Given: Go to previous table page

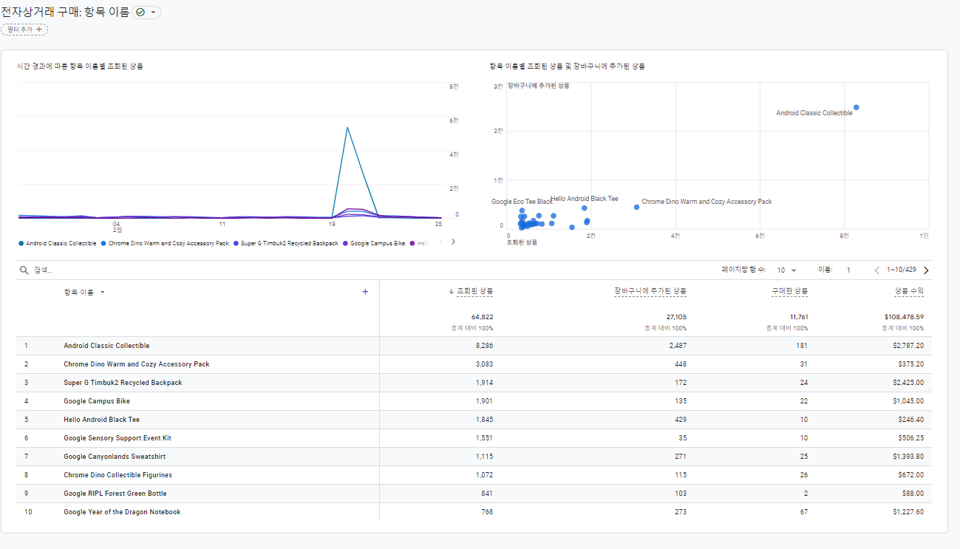Looking at the screenshot, I should (877, 270).
